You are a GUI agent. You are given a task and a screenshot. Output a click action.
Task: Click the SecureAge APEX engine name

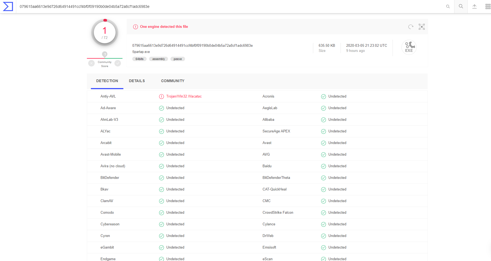276,131
